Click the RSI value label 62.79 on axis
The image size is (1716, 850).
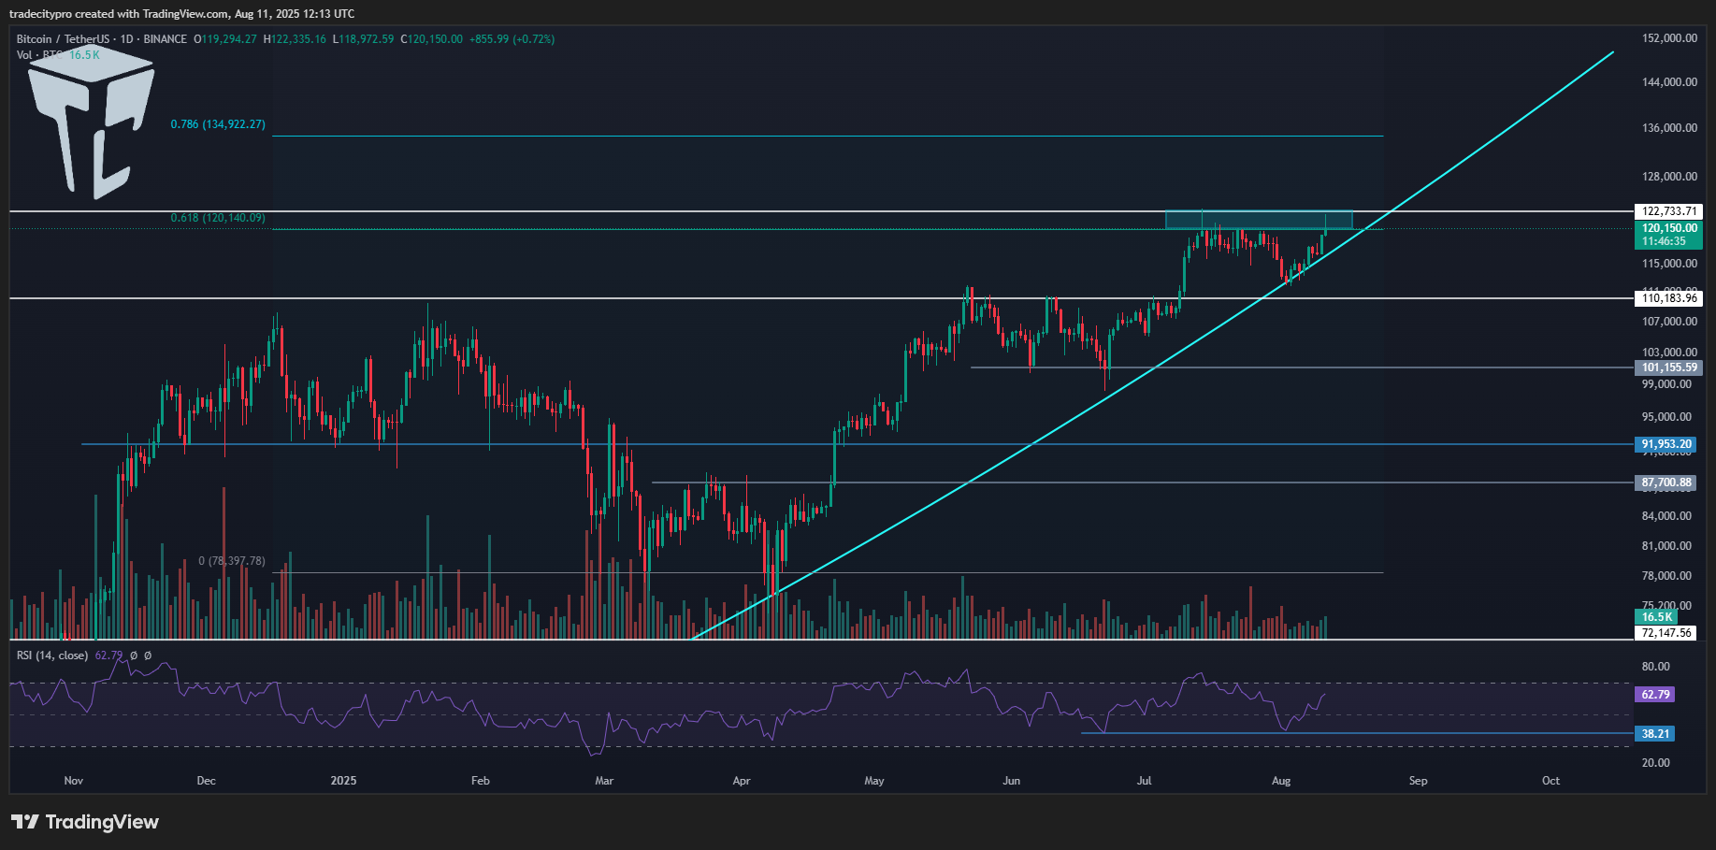point(1654,695)
